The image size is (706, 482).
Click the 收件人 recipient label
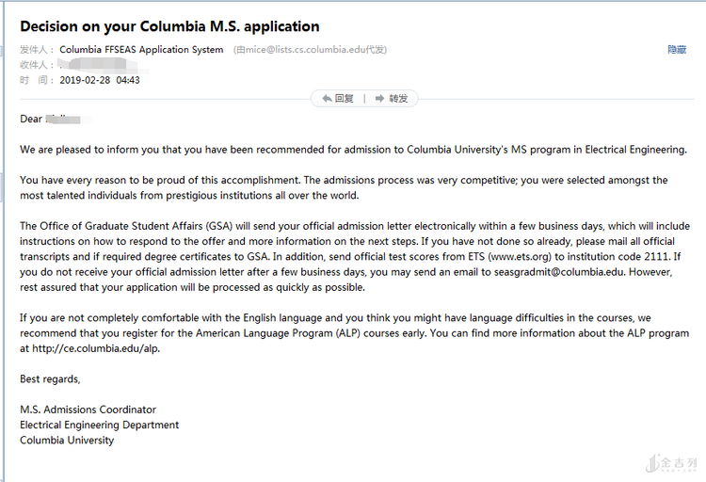click(36, 65)
